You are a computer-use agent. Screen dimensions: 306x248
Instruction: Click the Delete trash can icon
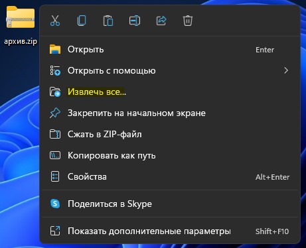[x=188, y=21]
